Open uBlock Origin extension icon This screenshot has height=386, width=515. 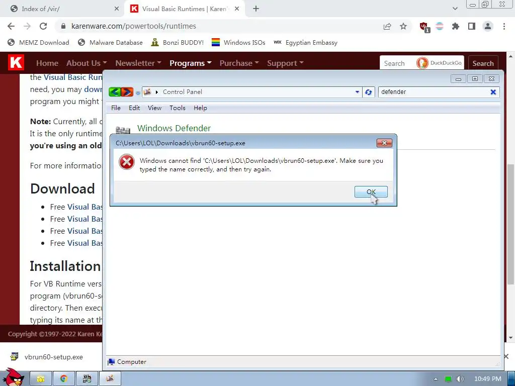(424, 27)
